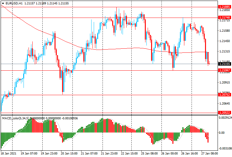The width and height of the screenshot is (232, 157).
Task: Click the current price label 1.21155
Action: point(224,64)
